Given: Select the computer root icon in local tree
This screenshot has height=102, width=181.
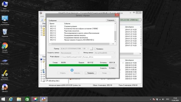Looking at the screenshot, I should coord(41,59).
